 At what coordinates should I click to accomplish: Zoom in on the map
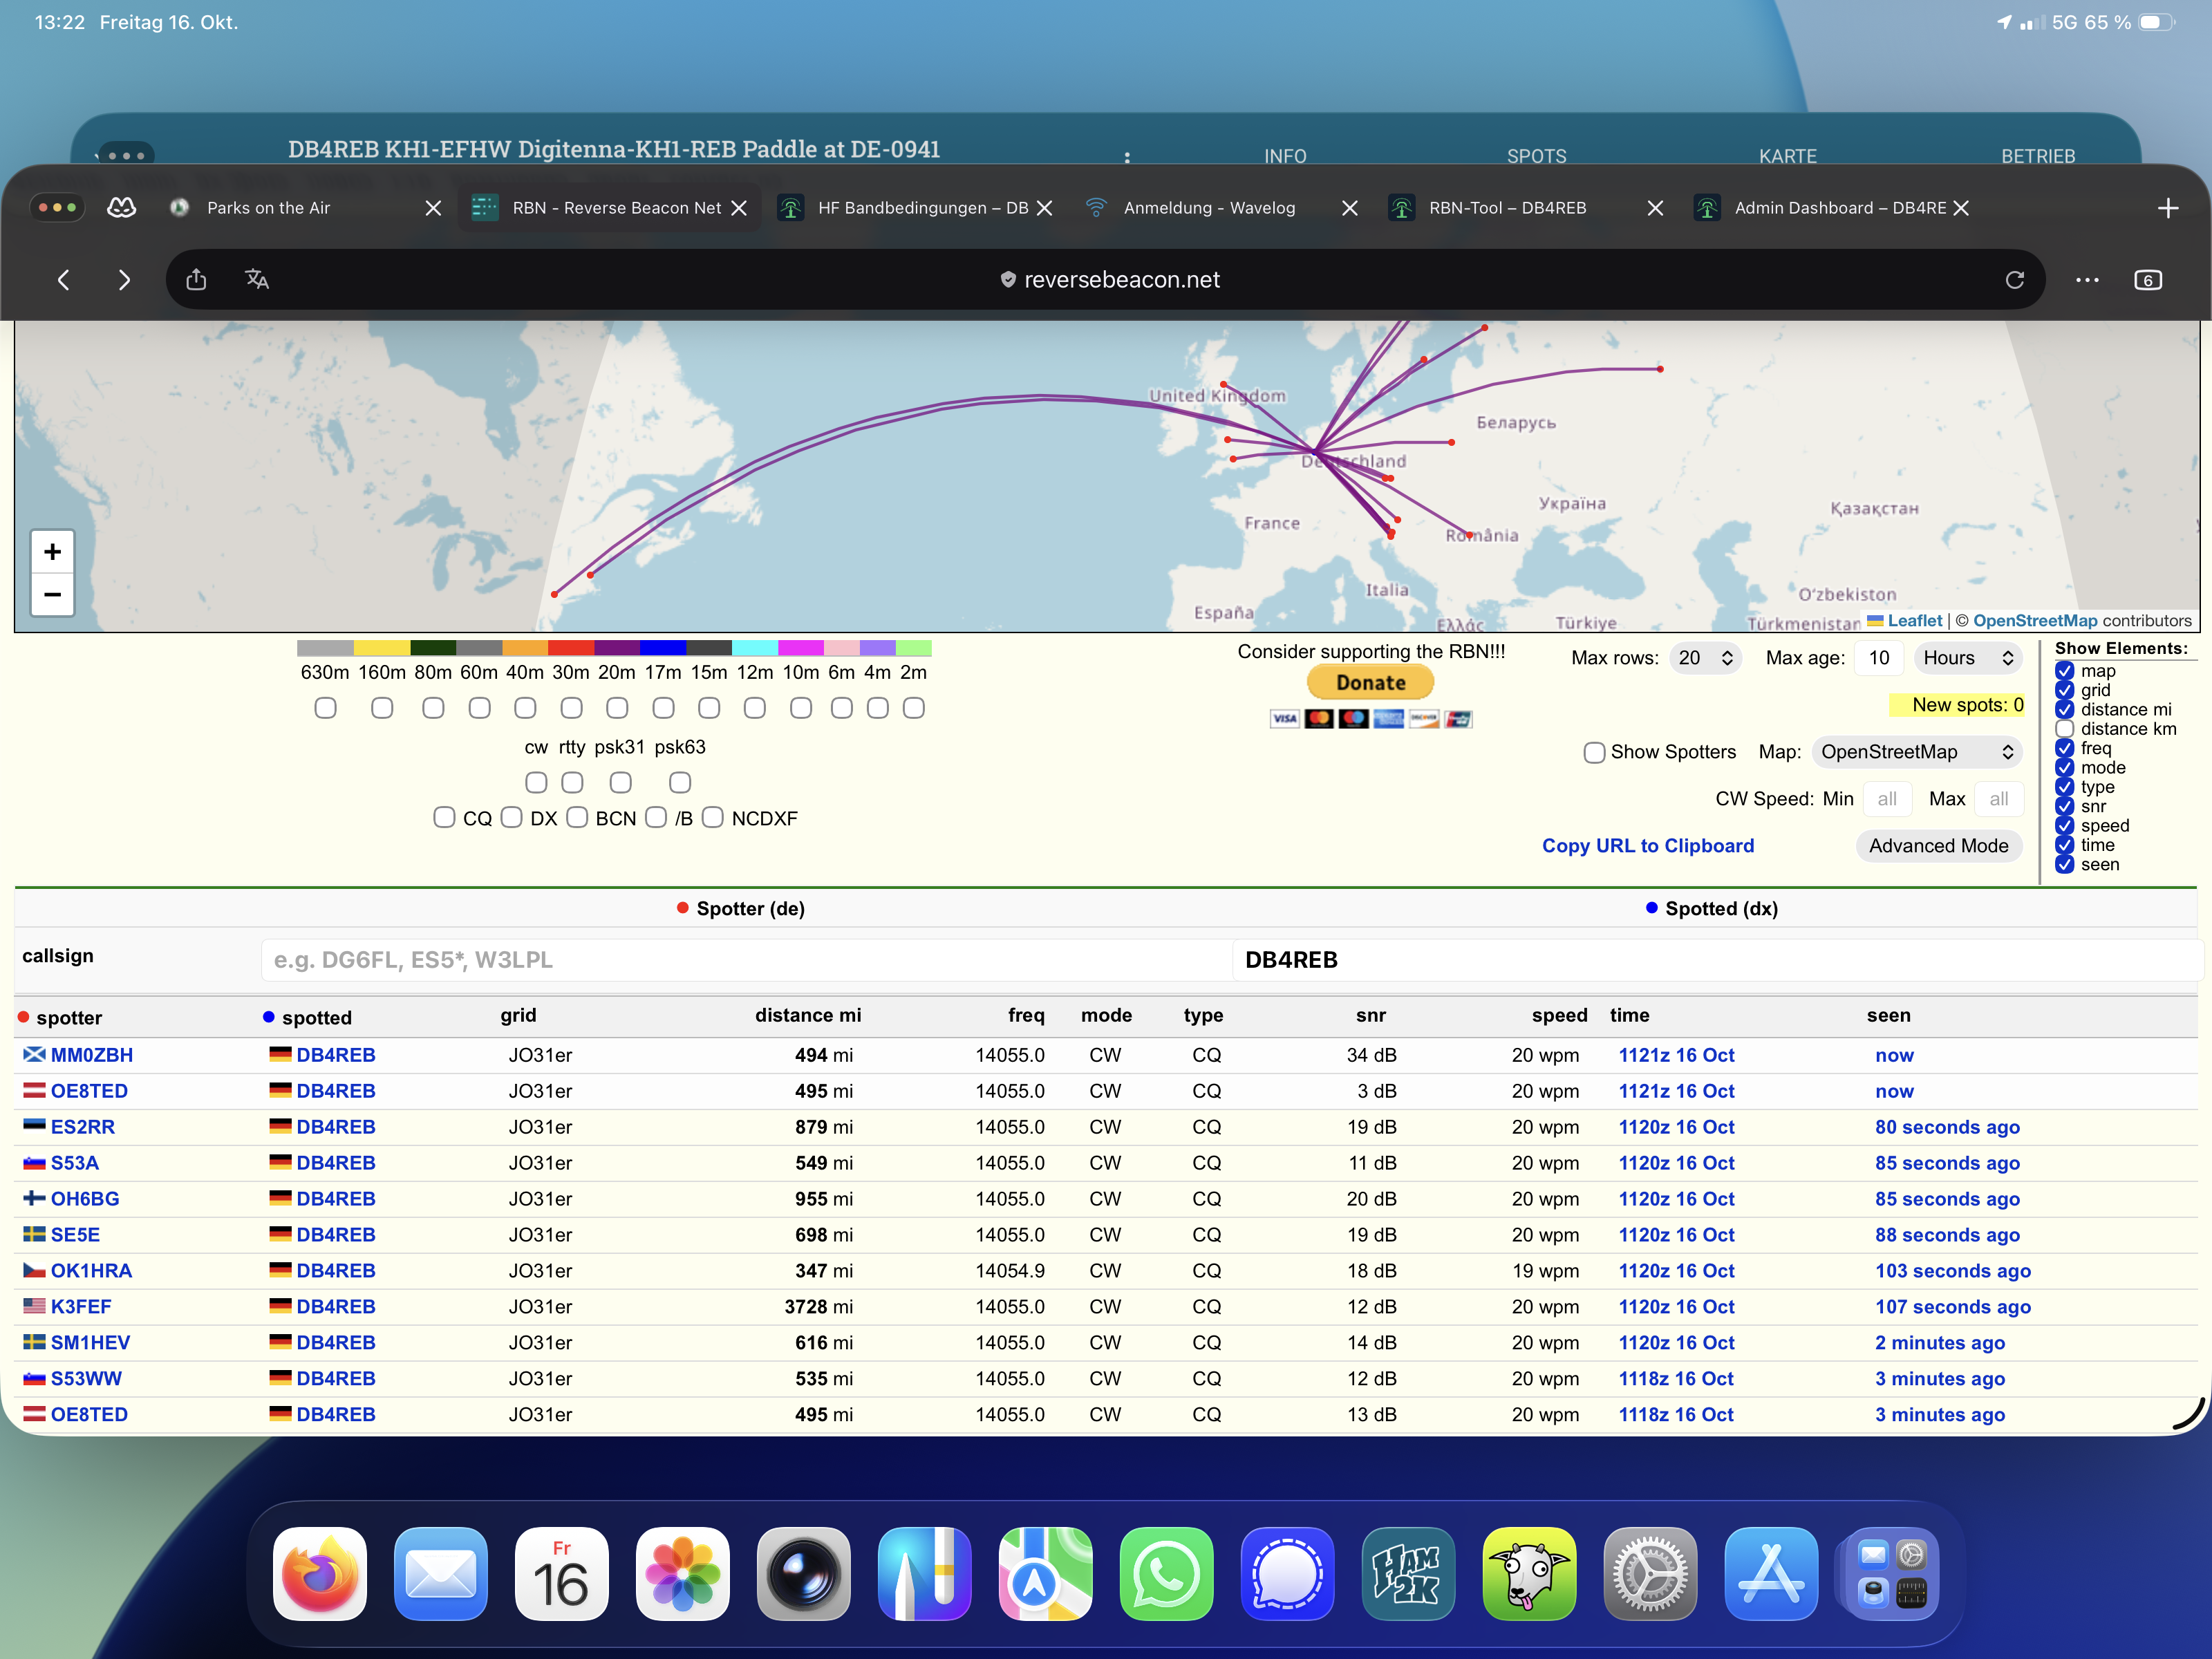click(53, 551)
